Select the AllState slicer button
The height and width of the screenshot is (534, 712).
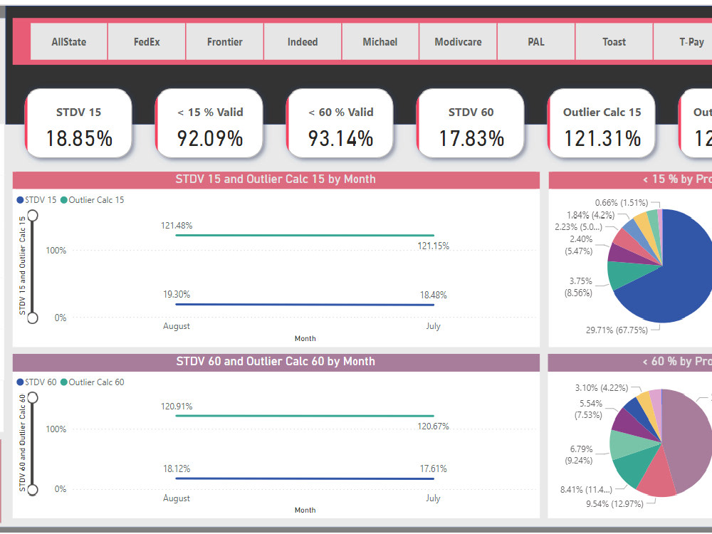coord(69,42)
